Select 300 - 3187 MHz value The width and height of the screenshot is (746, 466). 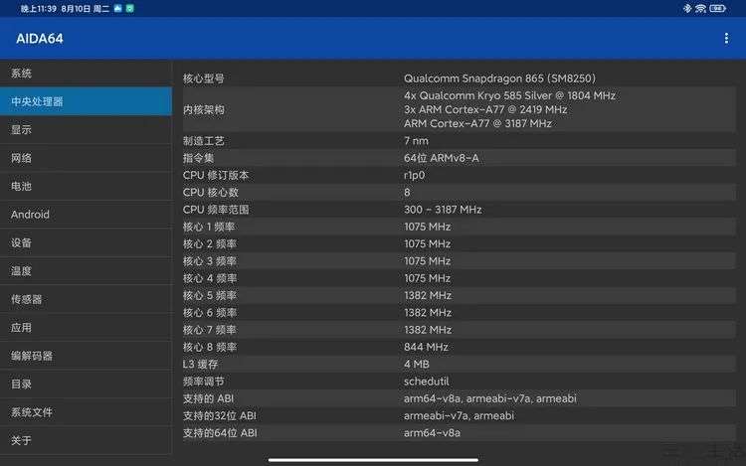[443, 210]
